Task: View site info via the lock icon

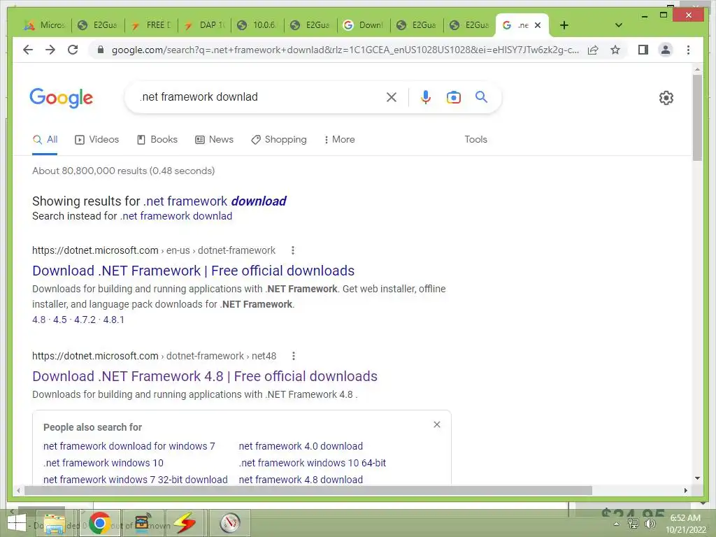Action: pyautogui.click(x=101, y=50)
